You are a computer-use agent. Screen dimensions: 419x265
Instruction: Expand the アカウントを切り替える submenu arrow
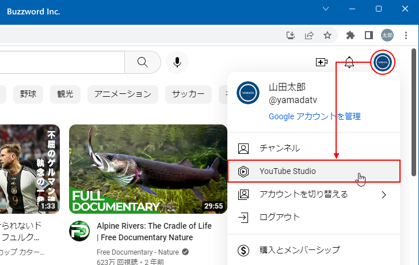(384, 195)
